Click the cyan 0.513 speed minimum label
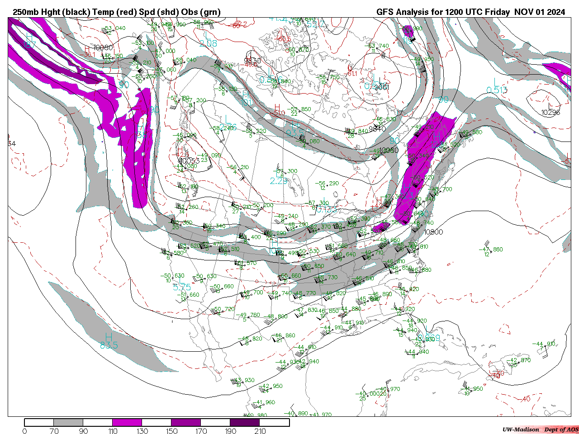 [x=497, y=90]
